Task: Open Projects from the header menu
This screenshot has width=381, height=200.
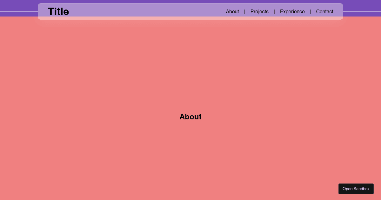Action: click(259, 11)
